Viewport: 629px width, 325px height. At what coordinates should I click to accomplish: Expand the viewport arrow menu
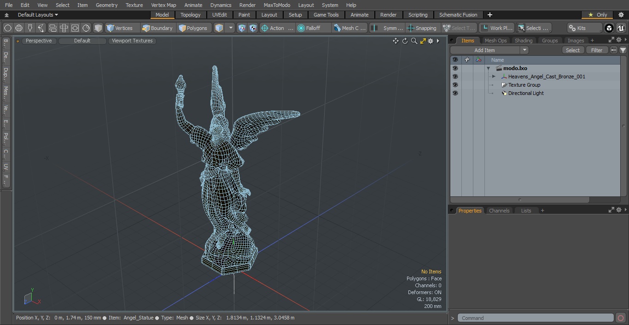[438, 41]
